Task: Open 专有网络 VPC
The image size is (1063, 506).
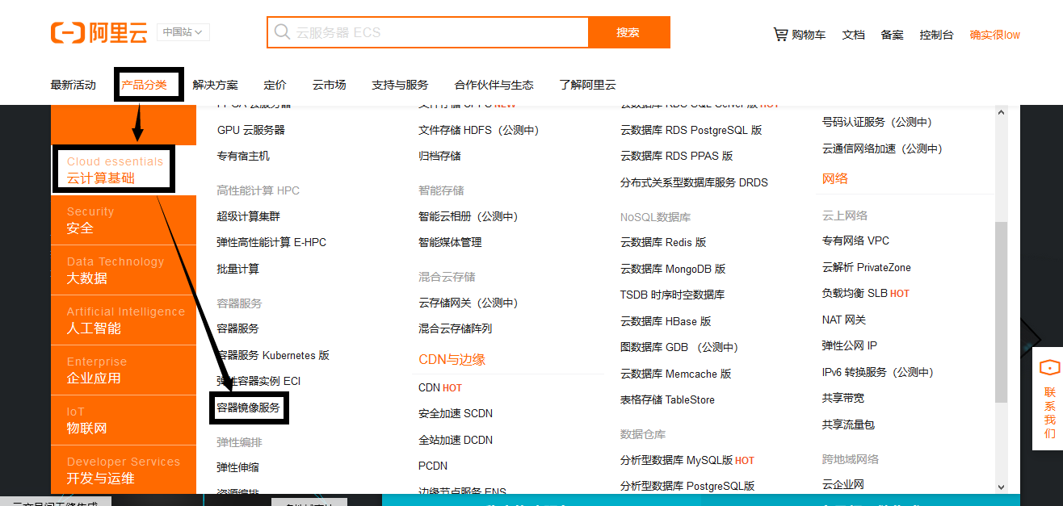Action: [x=855, y=240]
